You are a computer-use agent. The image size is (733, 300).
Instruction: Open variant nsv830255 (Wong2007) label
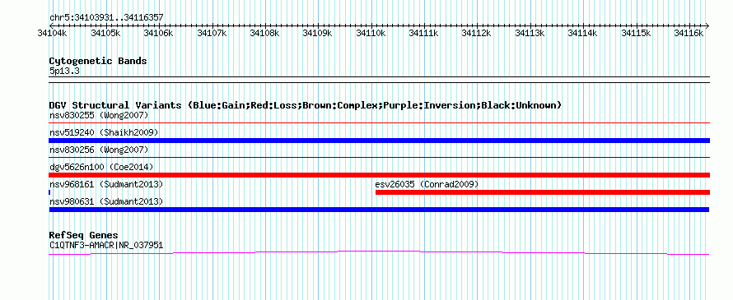pyautogui.click(x=99, y=115)
